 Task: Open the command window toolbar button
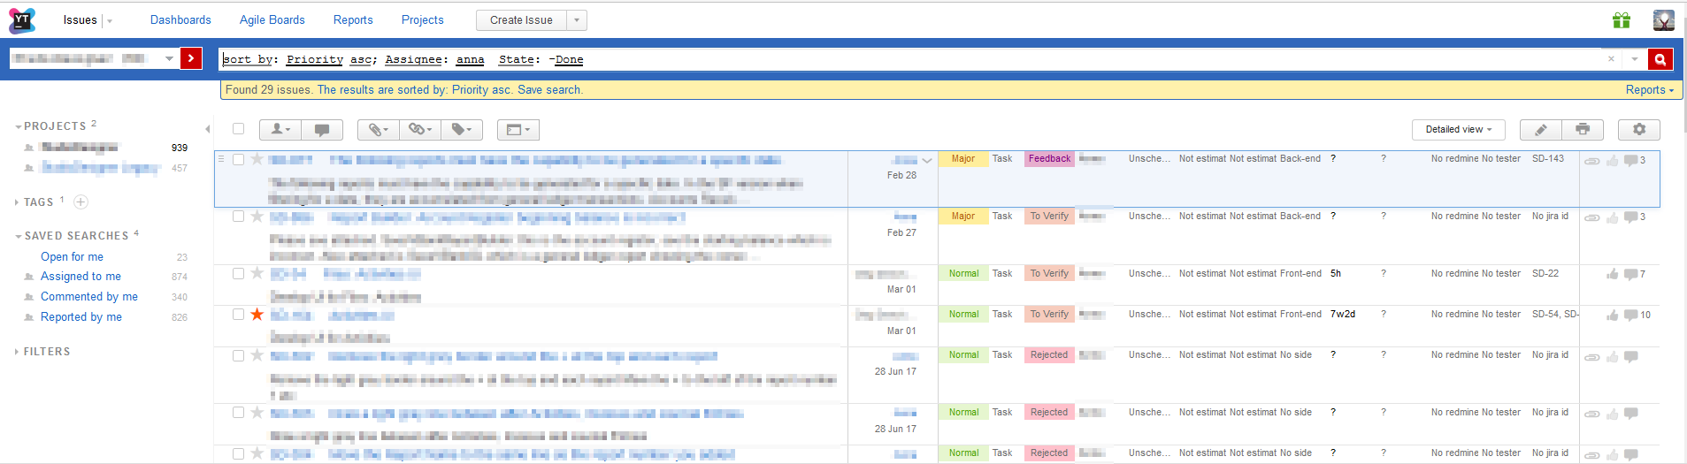518,130
